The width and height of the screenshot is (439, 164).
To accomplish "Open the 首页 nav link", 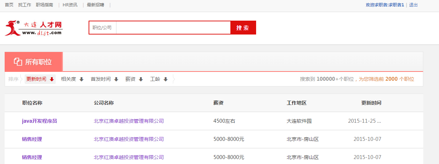I will (x=9, y=5).
